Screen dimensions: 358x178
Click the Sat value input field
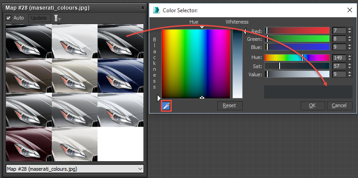[x=339, y=66]
